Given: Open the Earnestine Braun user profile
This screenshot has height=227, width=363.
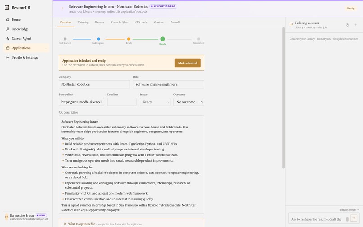Looking at the screenshot, I should click(26, 217).
